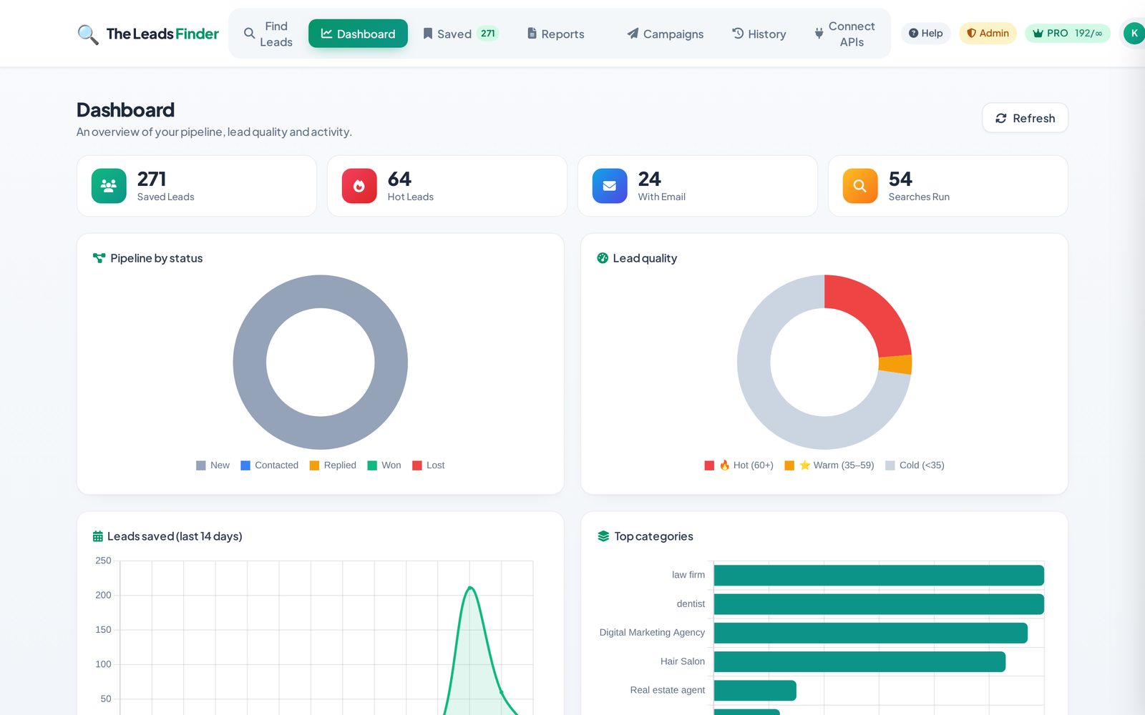This screenshot has height=715, width=1145.
Task: Toggle the Cold (<35) legend item
Action: (915, 465)
